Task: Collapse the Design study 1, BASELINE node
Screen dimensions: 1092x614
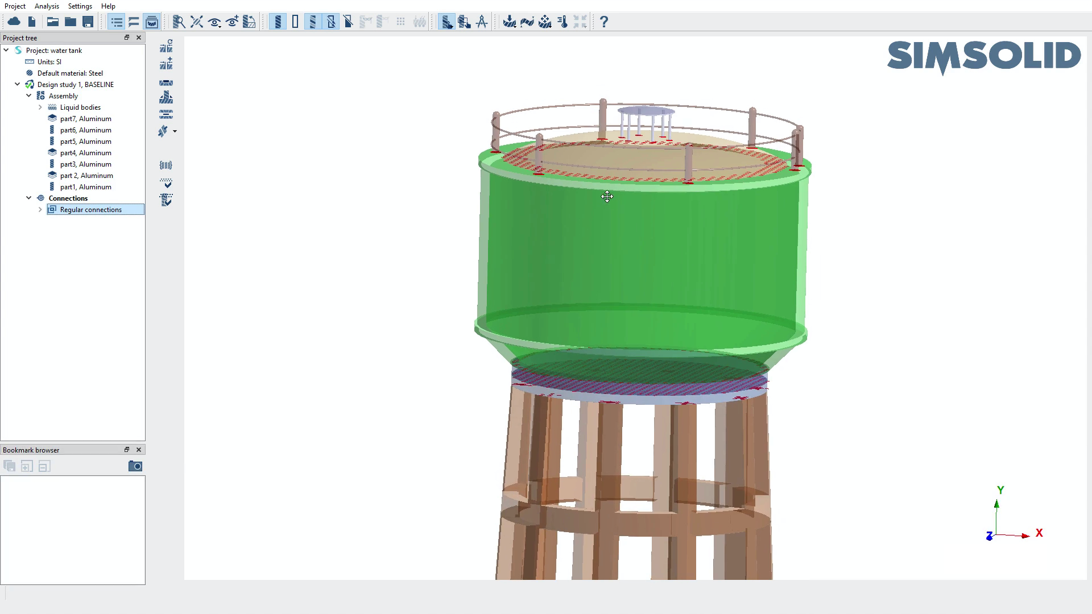Action: tap(18, 84)
